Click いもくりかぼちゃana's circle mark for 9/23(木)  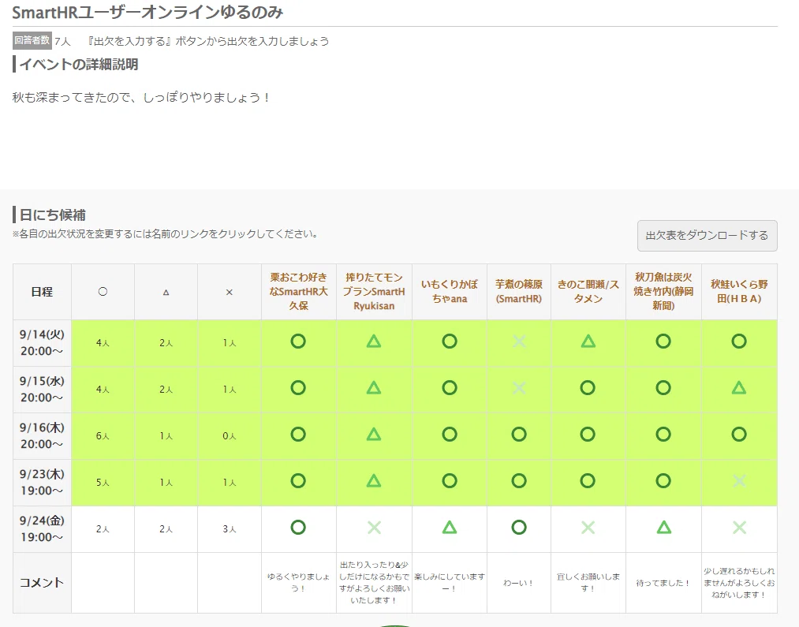(450, 481)
